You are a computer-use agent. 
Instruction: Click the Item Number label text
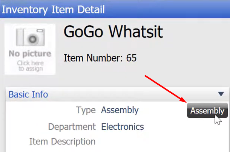(93, 58)
